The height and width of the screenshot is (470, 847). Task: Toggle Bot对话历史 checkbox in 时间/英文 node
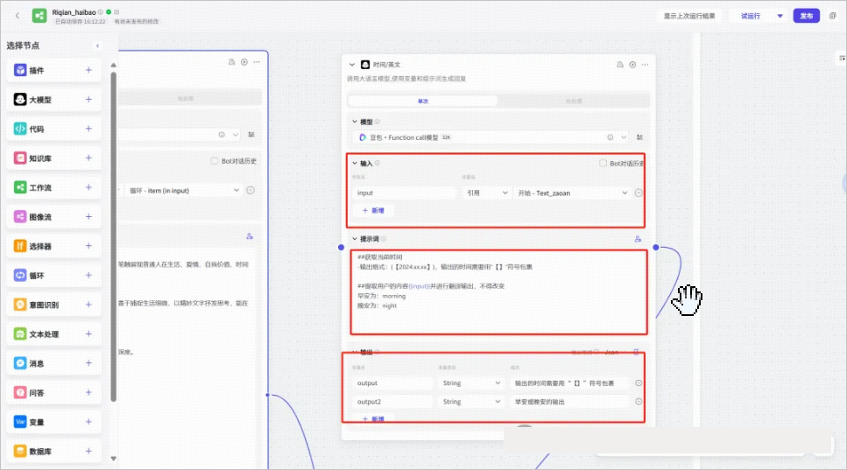tap(603, 163)
